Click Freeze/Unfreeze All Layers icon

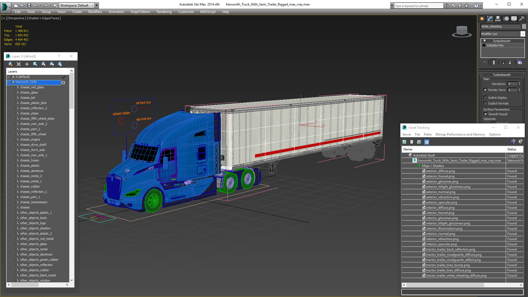tap(60, 64)
